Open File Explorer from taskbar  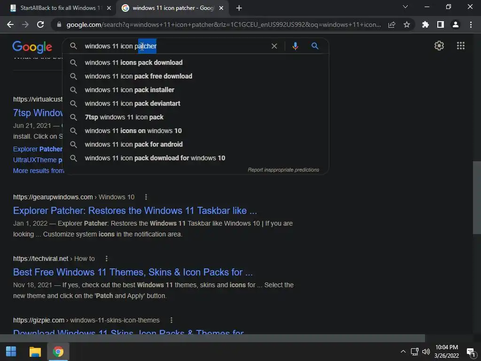35,352
